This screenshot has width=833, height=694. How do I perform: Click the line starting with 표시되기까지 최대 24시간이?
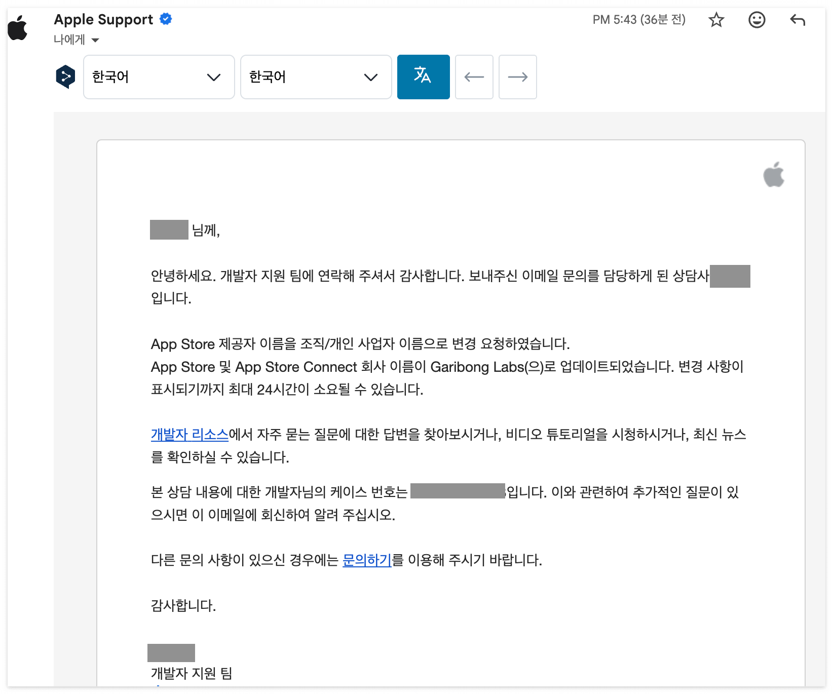tap(287, 390)
